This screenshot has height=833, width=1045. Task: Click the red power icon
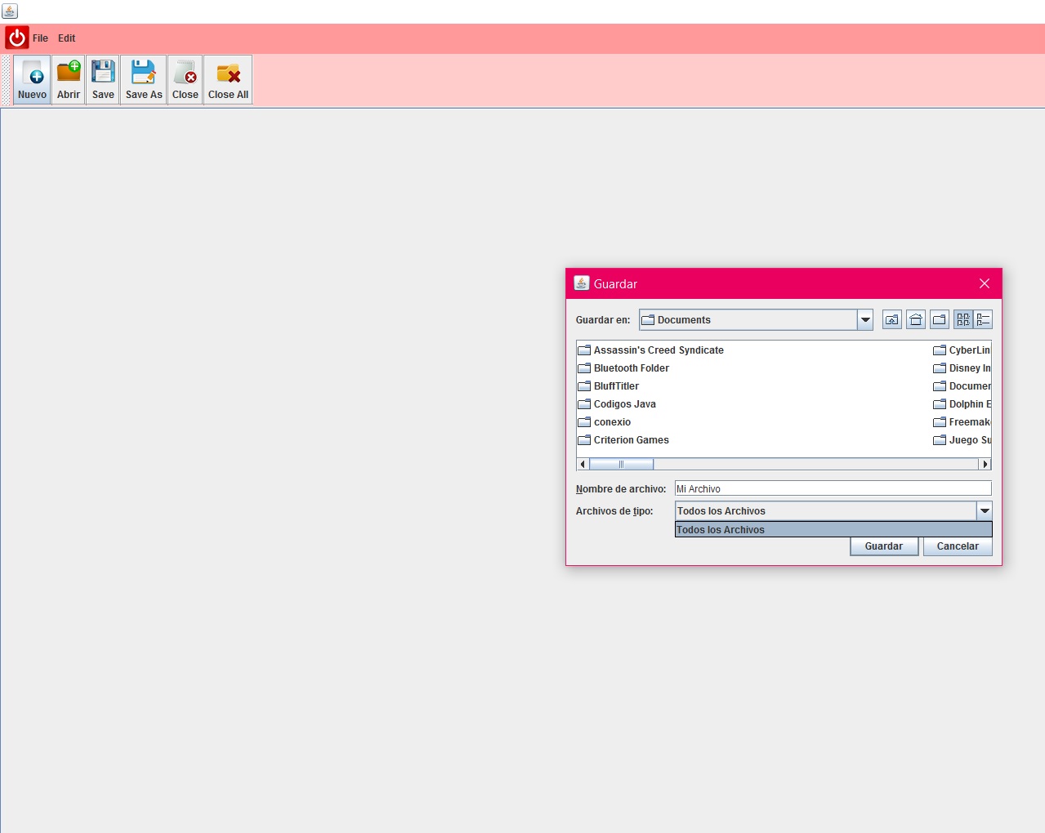(17, 38)
